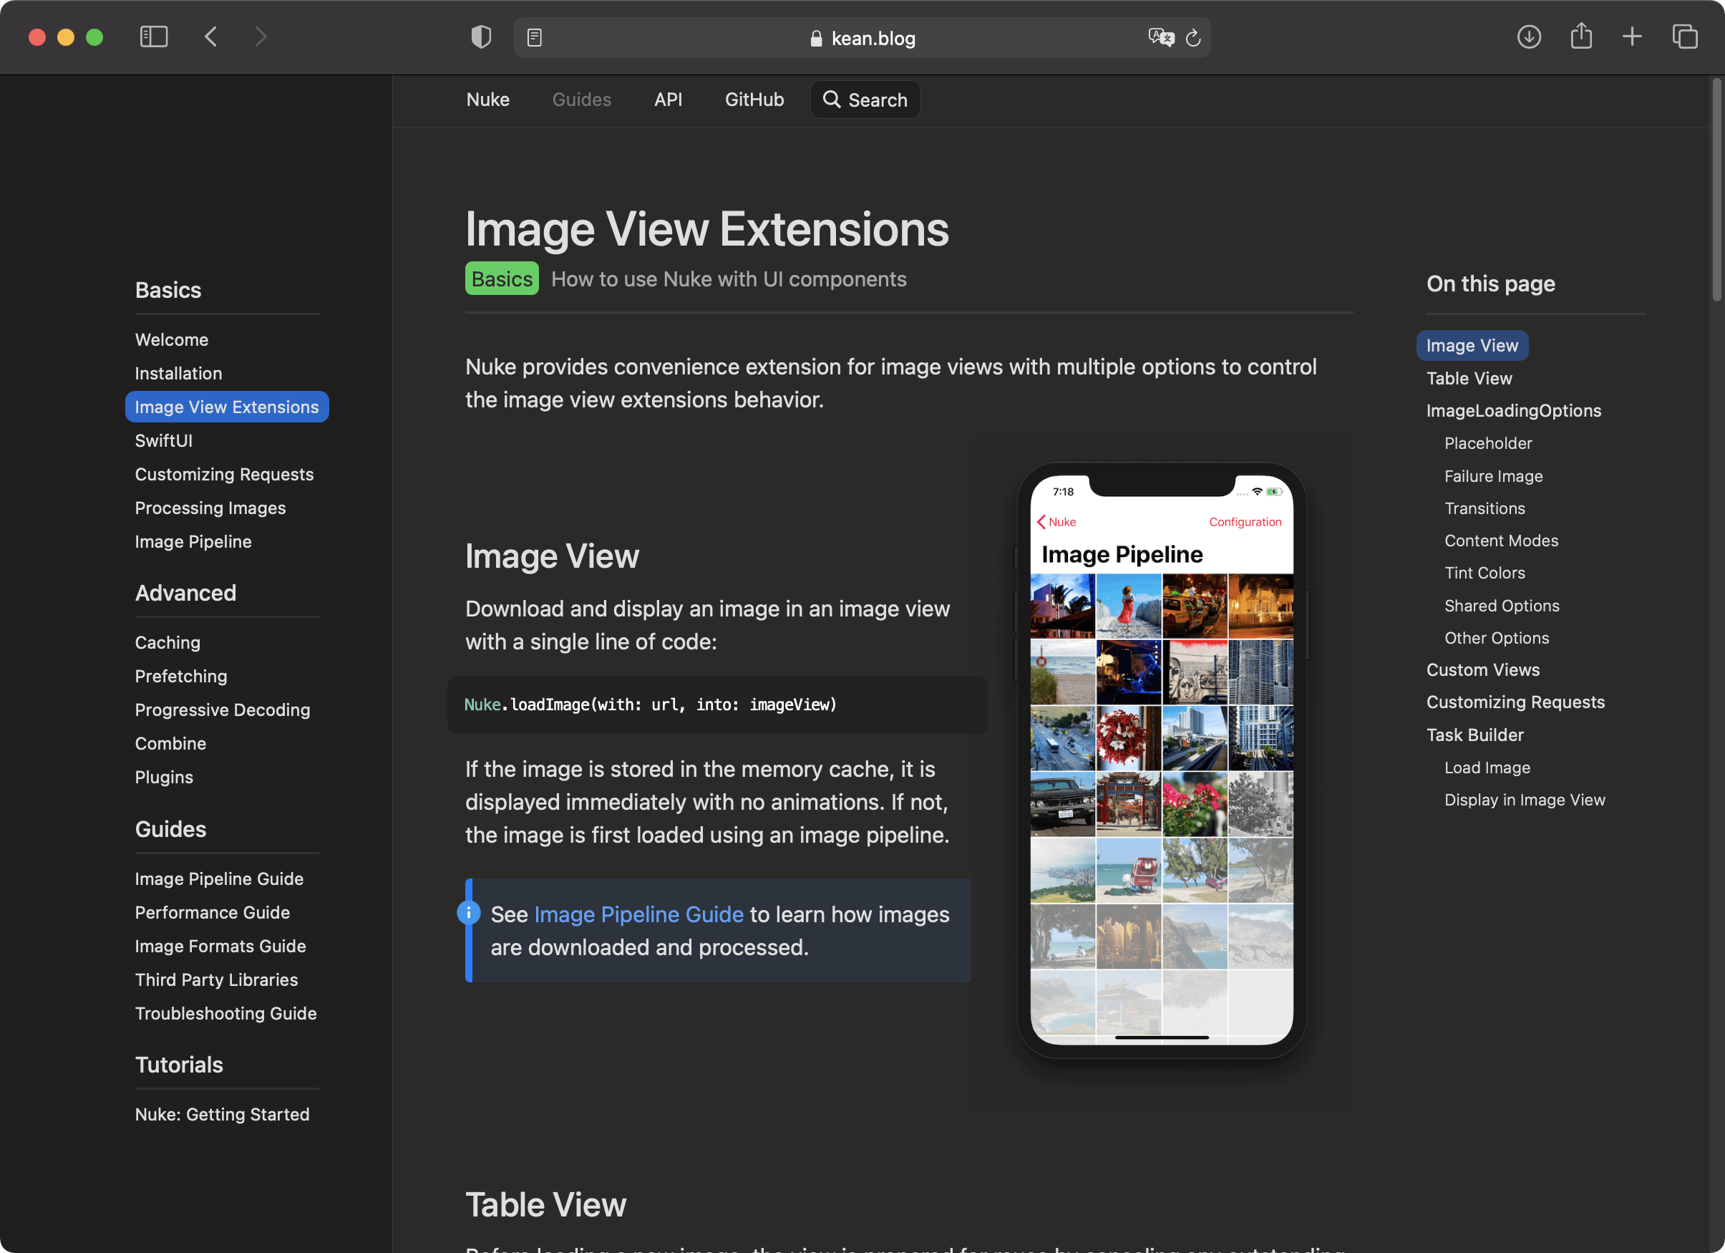Open Third Party Libraries in sidebar
Viewport: 1725px width, 1253px height.
[216, 980]
